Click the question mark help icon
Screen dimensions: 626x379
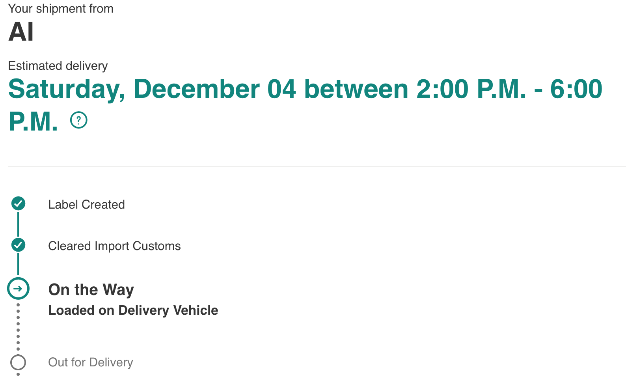[x=78, y=120]
